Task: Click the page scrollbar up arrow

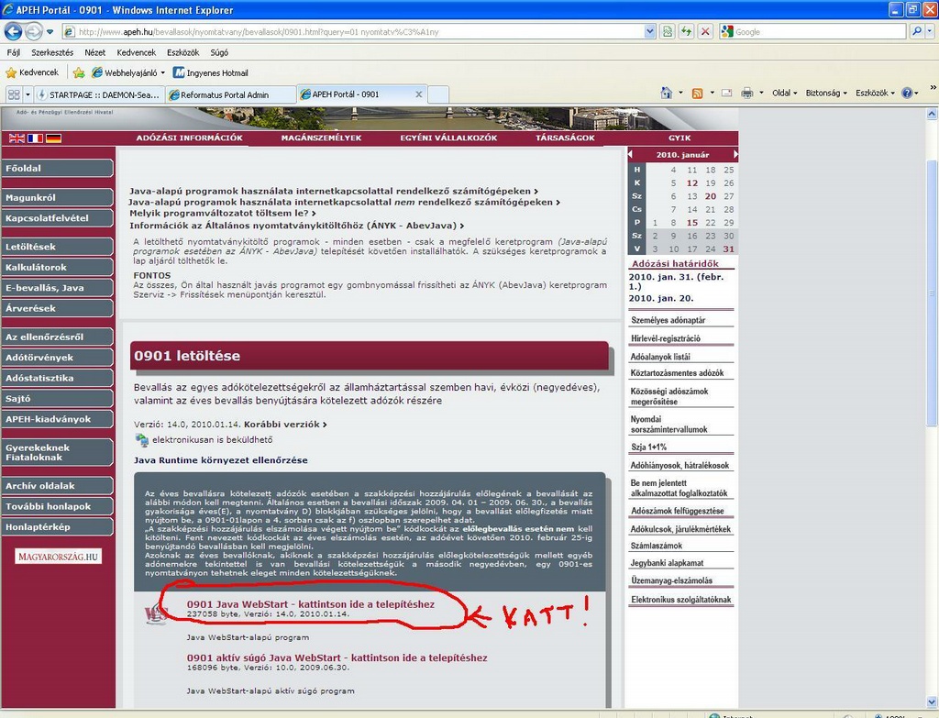Action: [x=932, y=113]
